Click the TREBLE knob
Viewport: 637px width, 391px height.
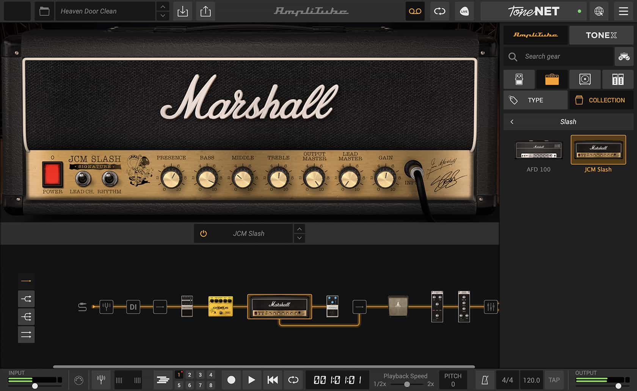(x=278, y=178)
